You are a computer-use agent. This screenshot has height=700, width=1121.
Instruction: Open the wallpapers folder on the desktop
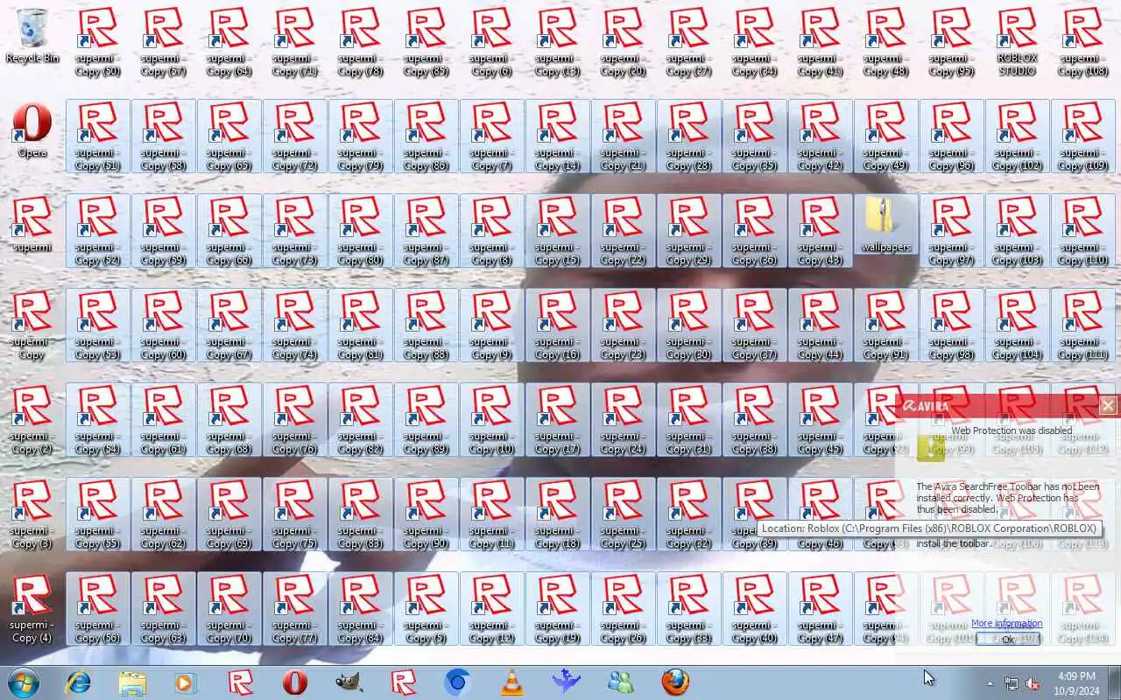pos(885,224)
